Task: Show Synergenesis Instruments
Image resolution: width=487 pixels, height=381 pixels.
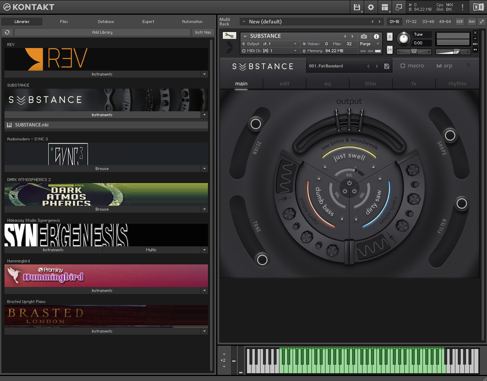Action: 53,250
